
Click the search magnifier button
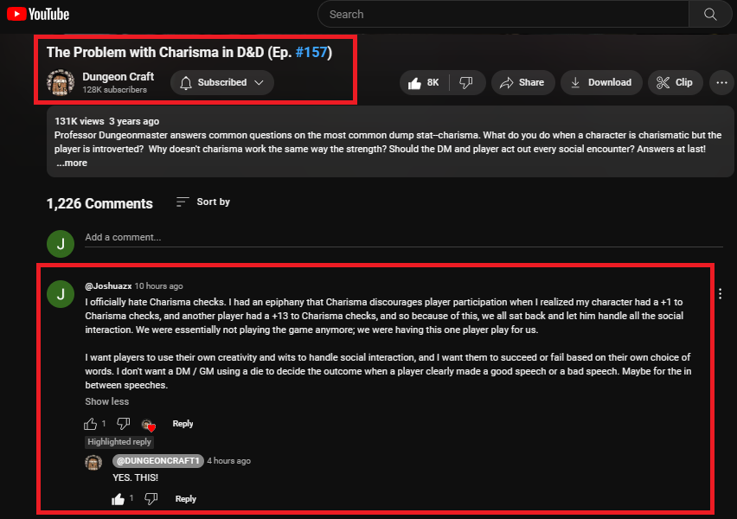tap(709, 14)
